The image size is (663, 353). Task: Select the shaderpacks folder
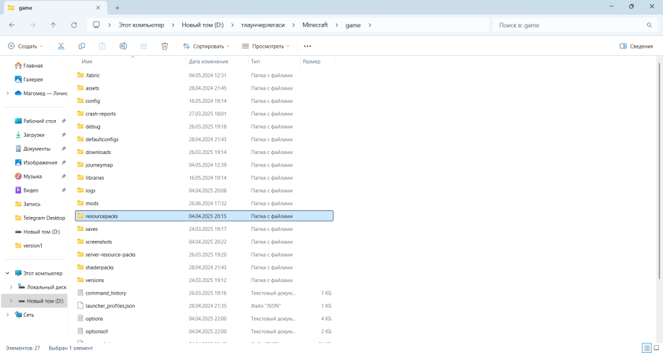click(204, 267)
